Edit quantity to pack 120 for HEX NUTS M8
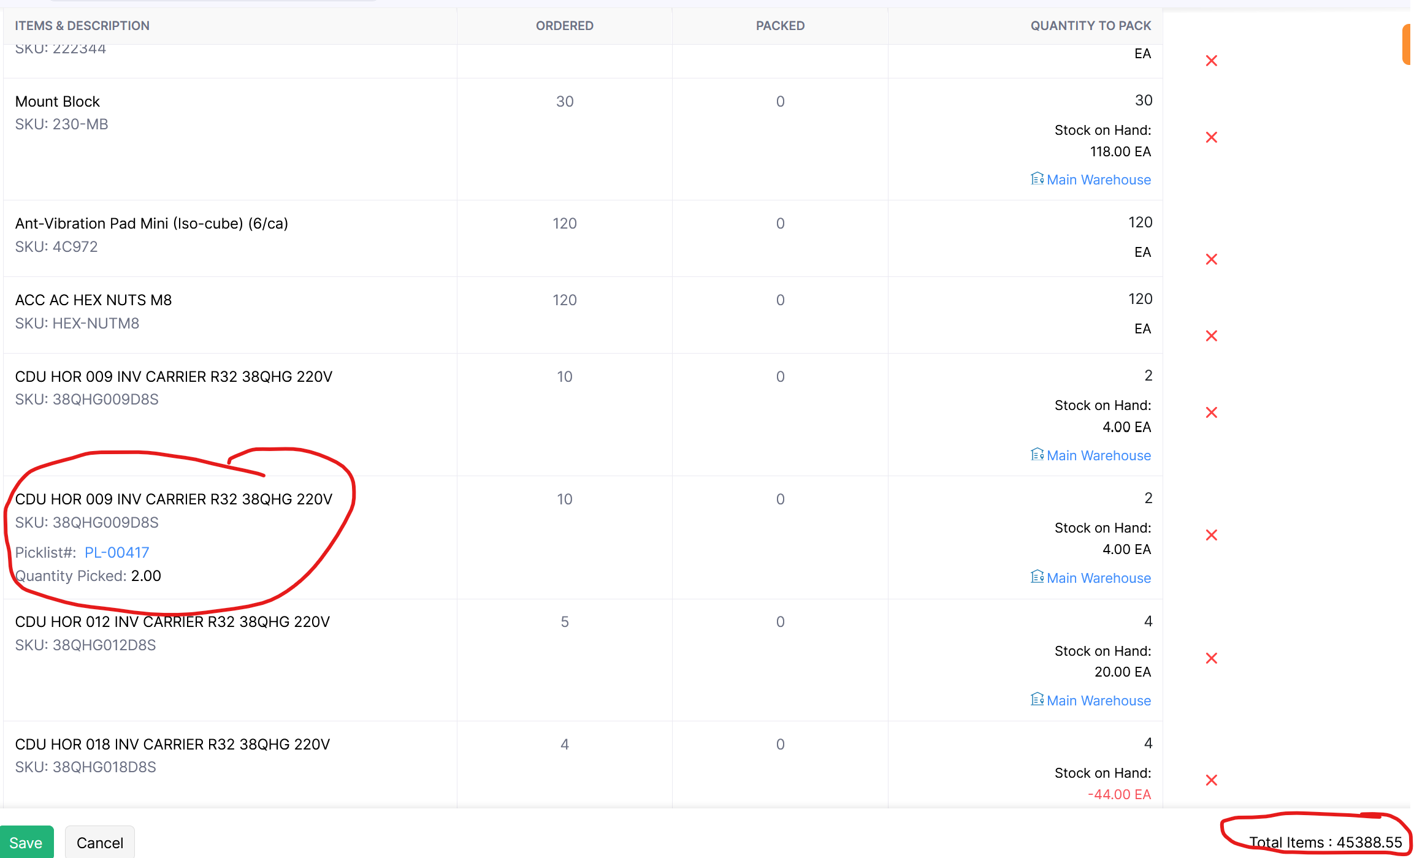The width and height of the screenshot is (1414, 858). pos(1140,299)
